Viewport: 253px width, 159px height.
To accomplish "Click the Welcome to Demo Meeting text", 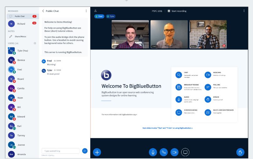I will (x=58, y=22).
